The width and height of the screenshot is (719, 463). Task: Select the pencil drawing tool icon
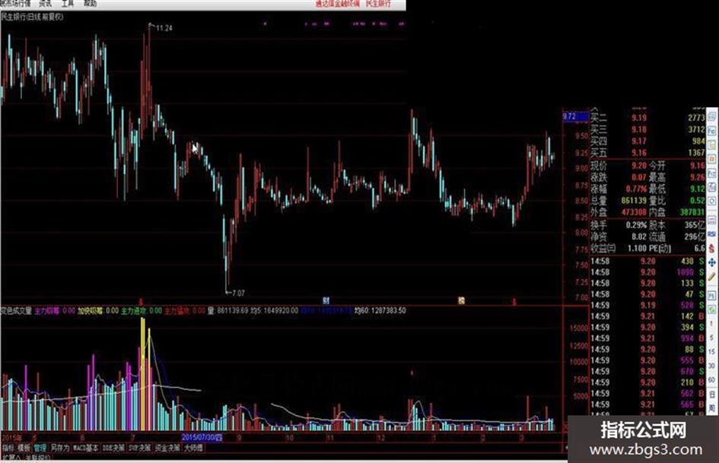[711, 277]
